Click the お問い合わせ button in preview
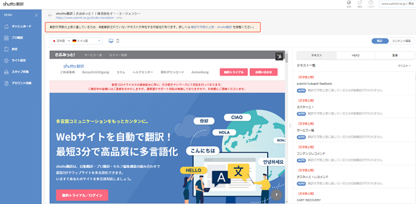This screenshot has width=416, height=204. (x=263, y=72)
